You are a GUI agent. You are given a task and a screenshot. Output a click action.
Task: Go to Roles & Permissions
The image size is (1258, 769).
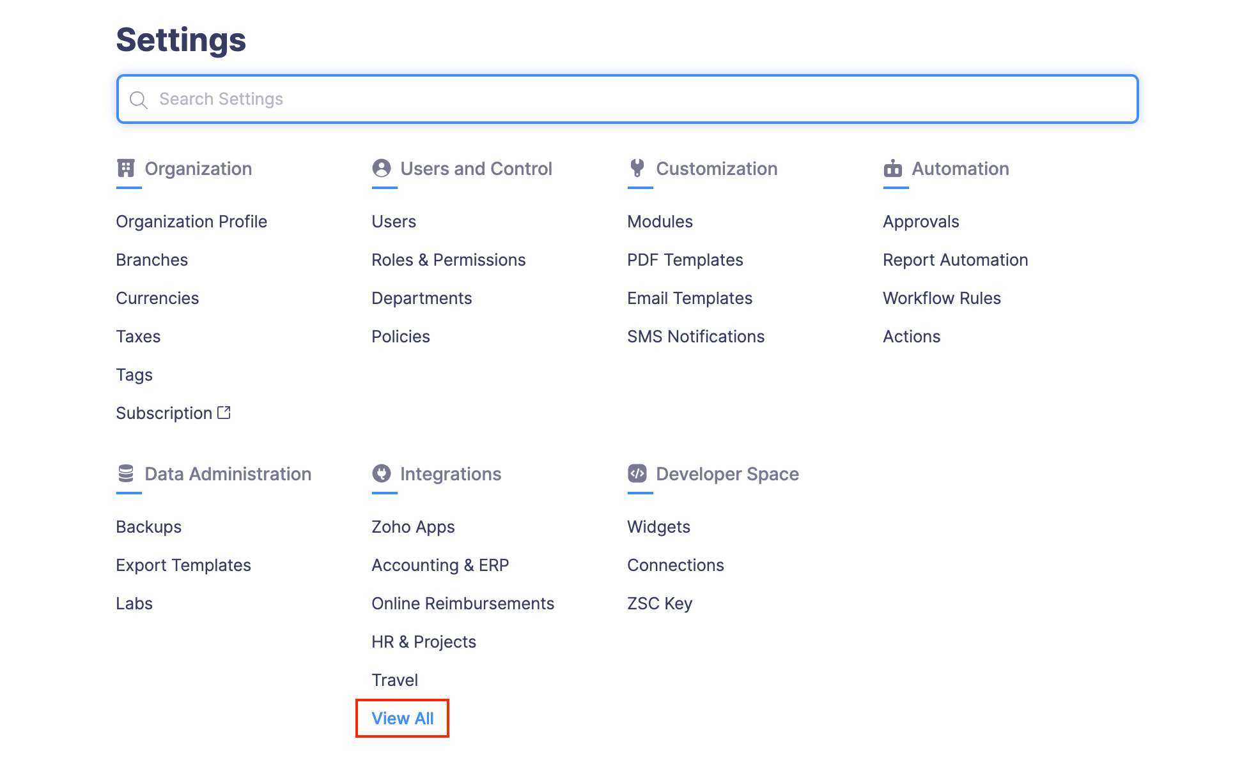[448, 260]
